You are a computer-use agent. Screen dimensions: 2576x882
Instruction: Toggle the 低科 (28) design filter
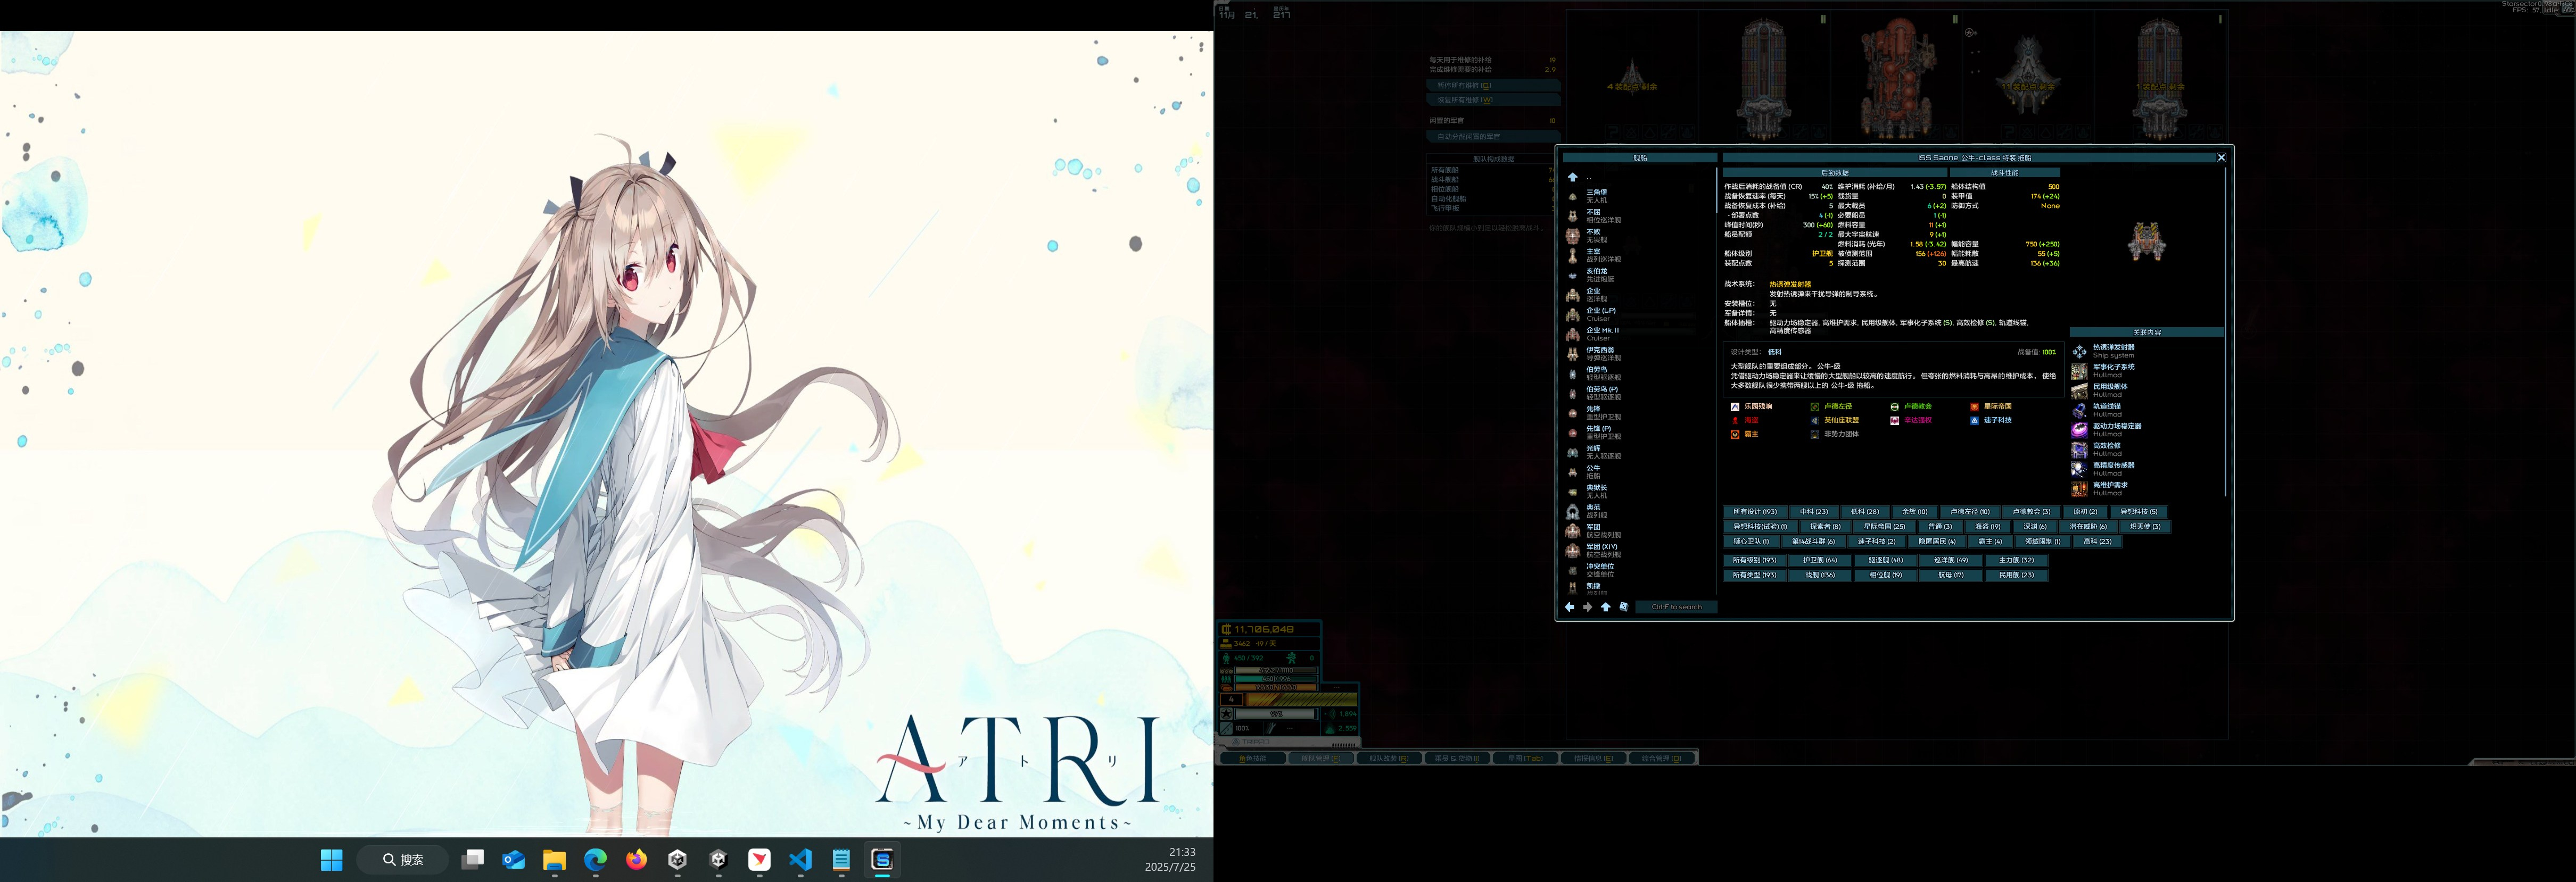coord(1864,512)
